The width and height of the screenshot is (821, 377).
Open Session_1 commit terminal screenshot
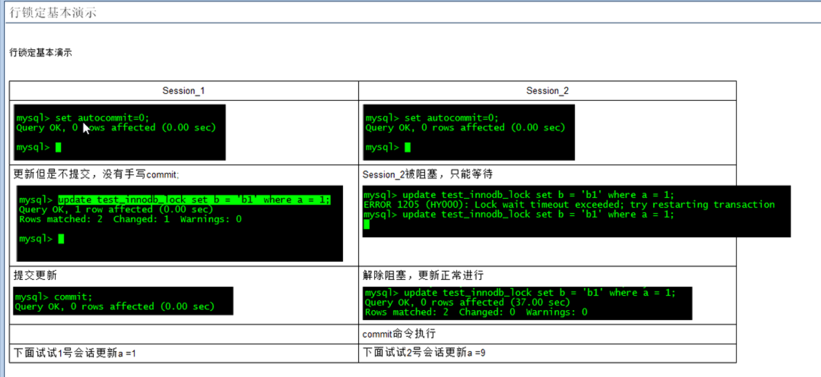[123, 301]
